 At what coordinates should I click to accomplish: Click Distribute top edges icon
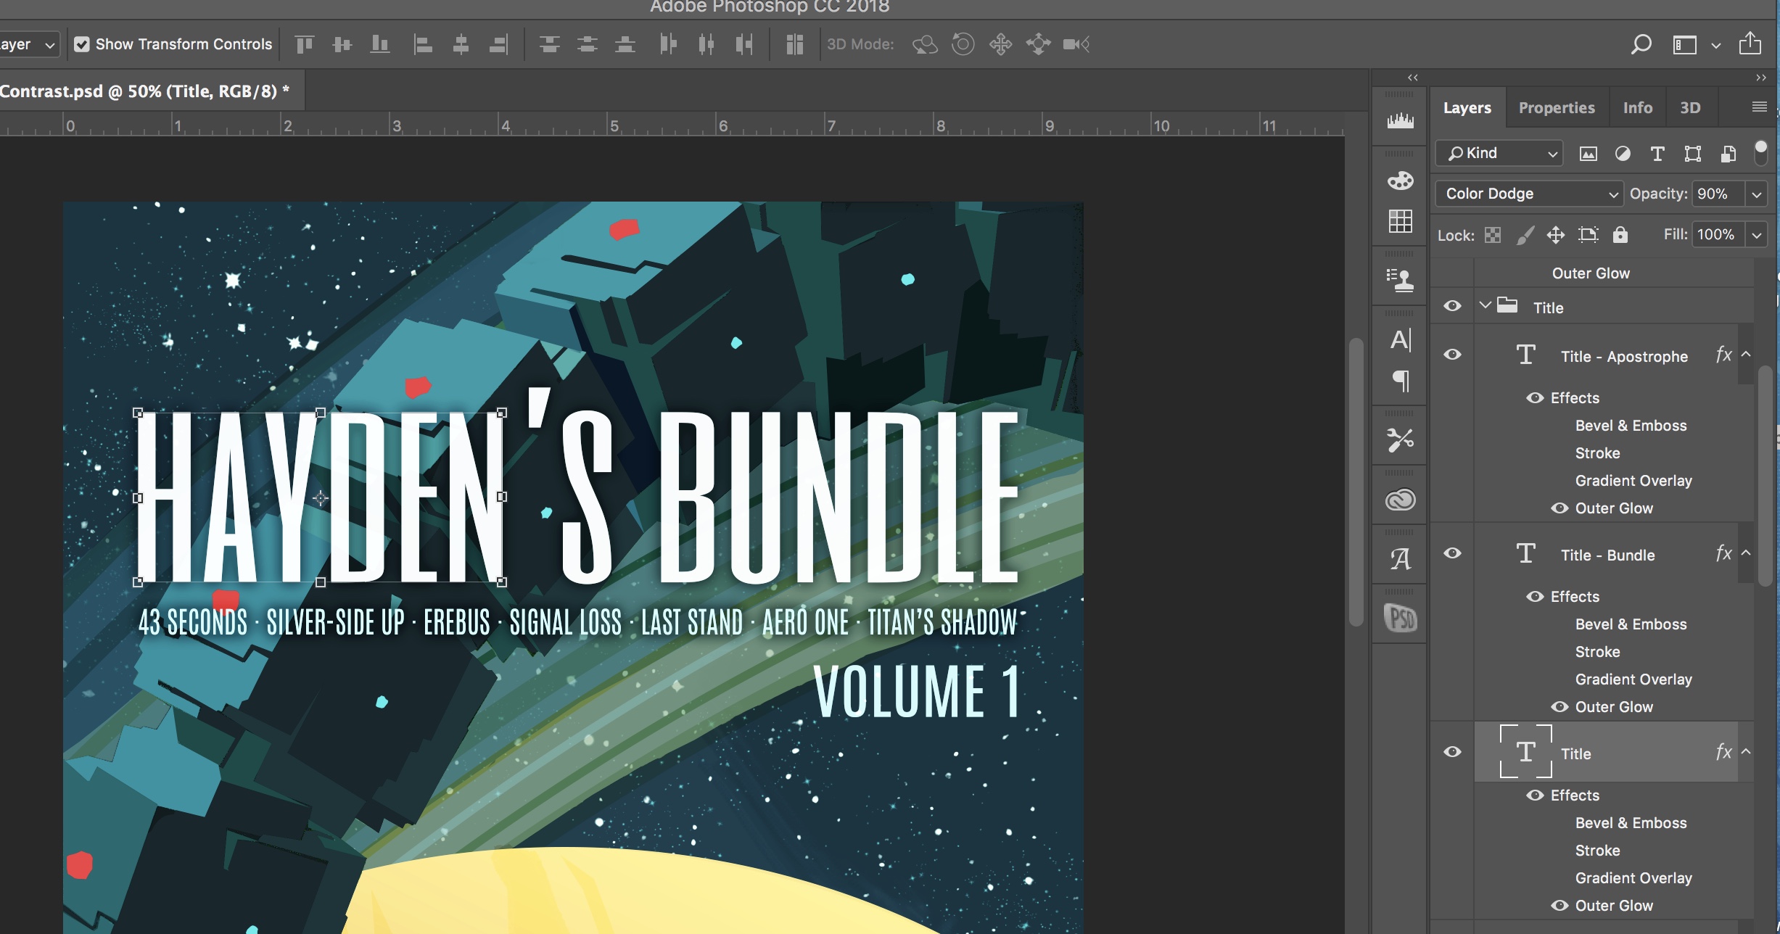pyautogui.click(x=549, y=44)
